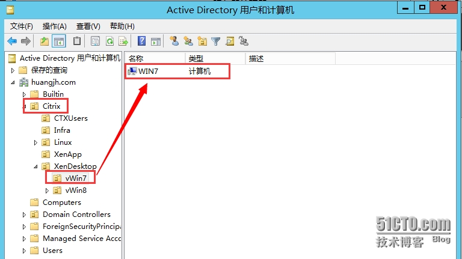Open filter options with the funnel icon
The height and width of the screenshot is (259, 462).
[x=216, y=41]
